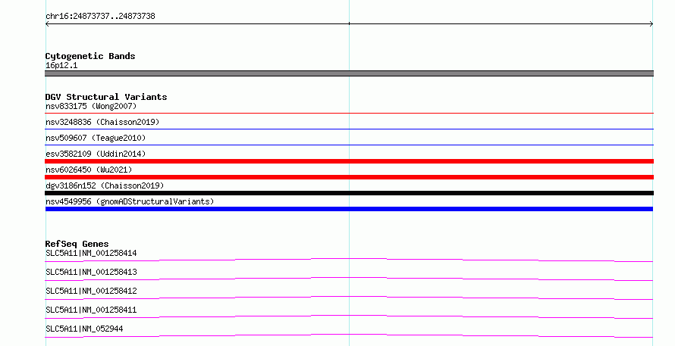The width and height of the screenshot is (675, 346).
Task: Open transcript SLC5A11|NM_001258414
Action: point(91,253)
